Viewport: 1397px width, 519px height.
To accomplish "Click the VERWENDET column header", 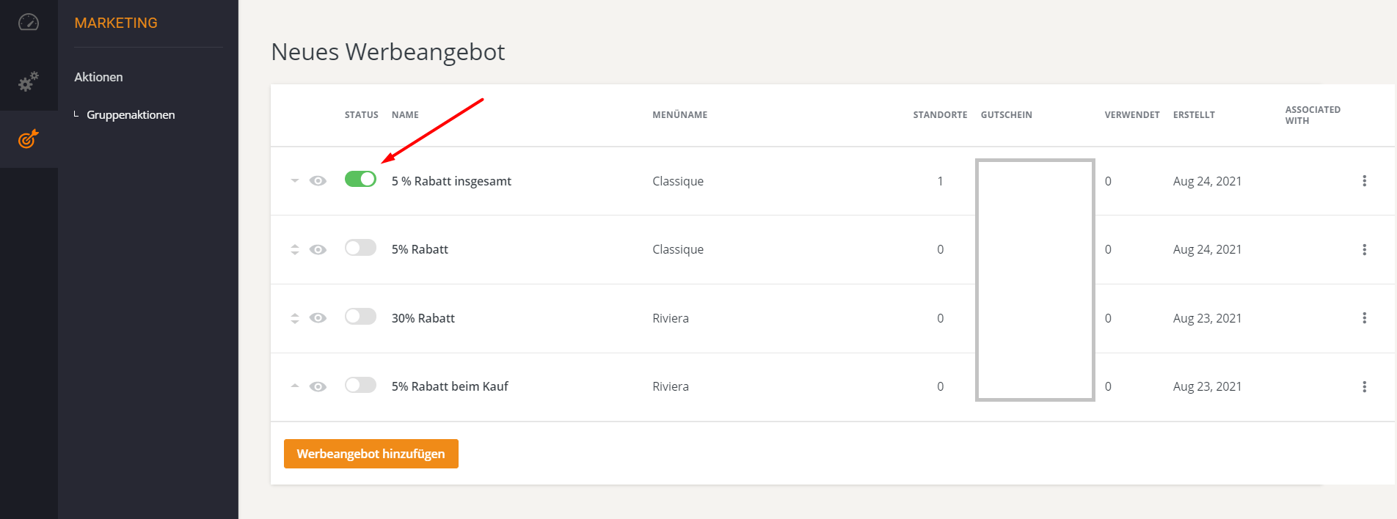I will 1132,115.
